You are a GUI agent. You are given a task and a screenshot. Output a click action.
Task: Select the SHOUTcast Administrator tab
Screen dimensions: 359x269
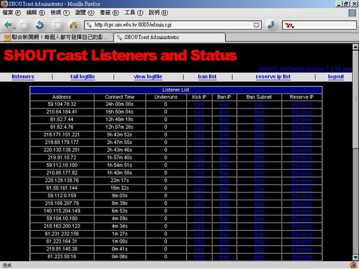pyautogui.click(x=170, y=37)
